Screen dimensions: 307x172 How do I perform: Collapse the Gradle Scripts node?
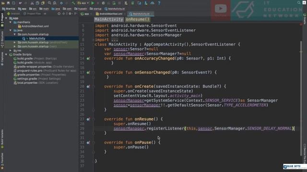(x=6, y=54)
